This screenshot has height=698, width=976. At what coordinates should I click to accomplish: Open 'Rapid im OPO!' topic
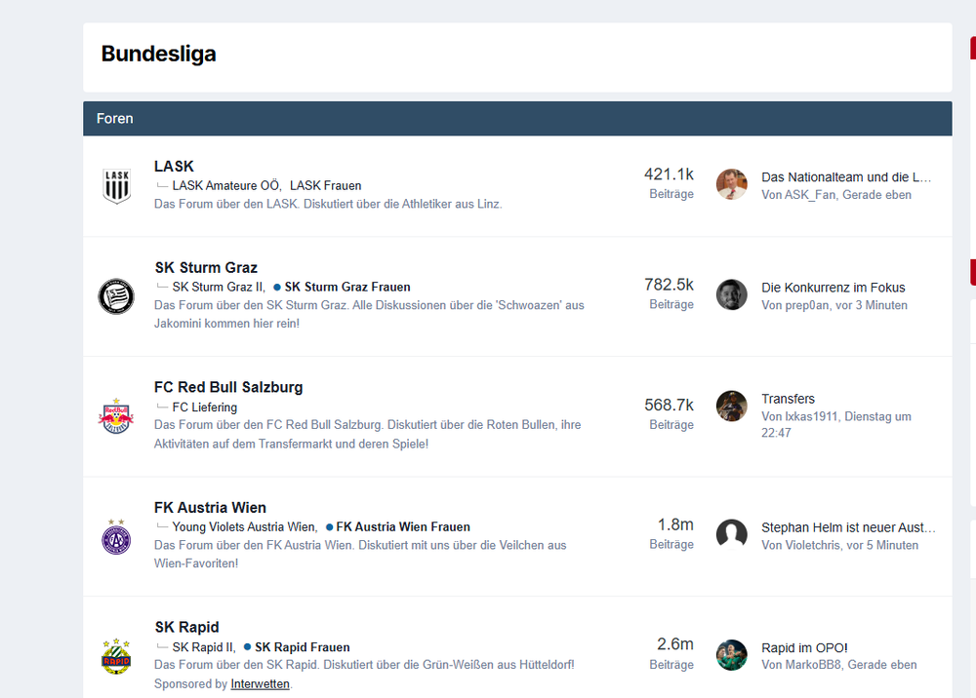[x=804, y=648]
